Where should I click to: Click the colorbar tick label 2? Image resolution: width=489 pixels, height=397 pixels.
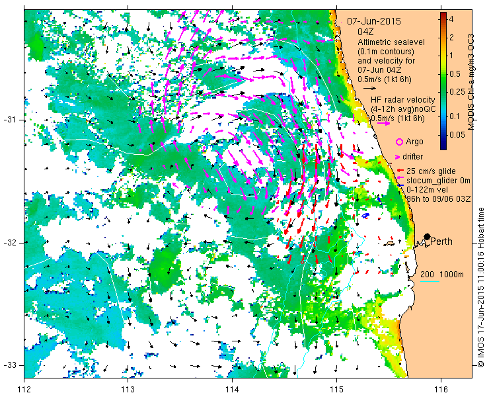pyautogui.click(x=451, y=38)
